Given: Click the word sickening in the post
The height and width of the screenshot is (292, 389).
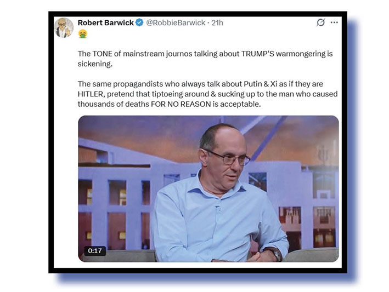Looking at the screenshot, I should tap(95, 64).
